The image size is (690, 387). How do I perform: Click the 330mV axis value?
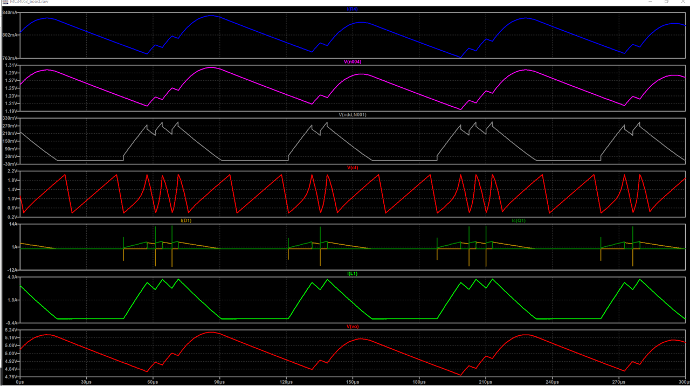pyautogui.click(x=11, y=118)
